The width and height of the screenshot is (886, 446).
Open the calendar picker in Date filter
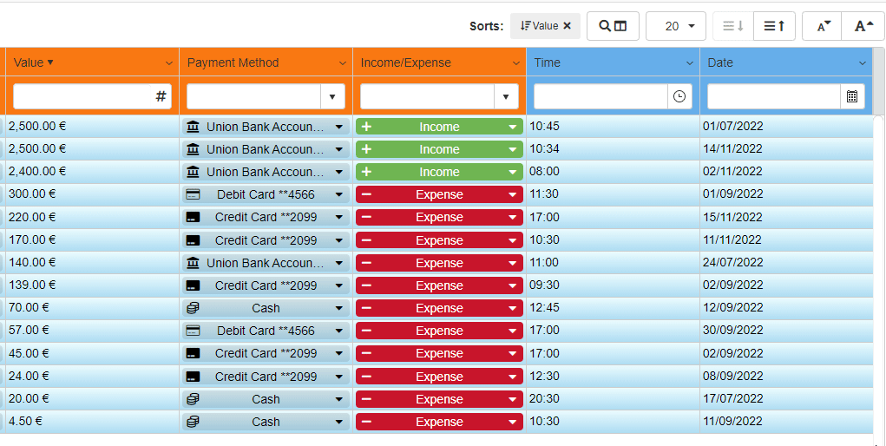click(x=852, y=96)
